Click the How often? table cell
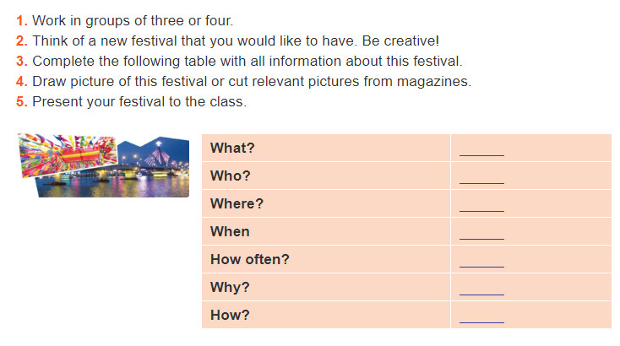 pos(326,259)
